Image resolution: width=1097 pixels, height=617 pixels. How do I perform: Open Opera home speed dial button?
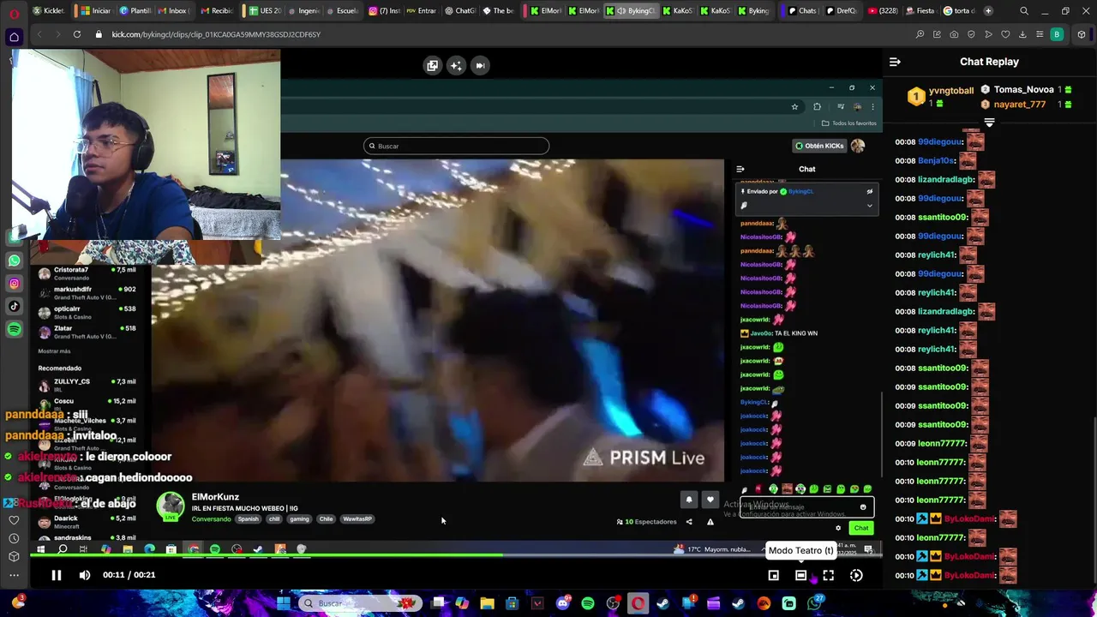click(x=14, y=37)
